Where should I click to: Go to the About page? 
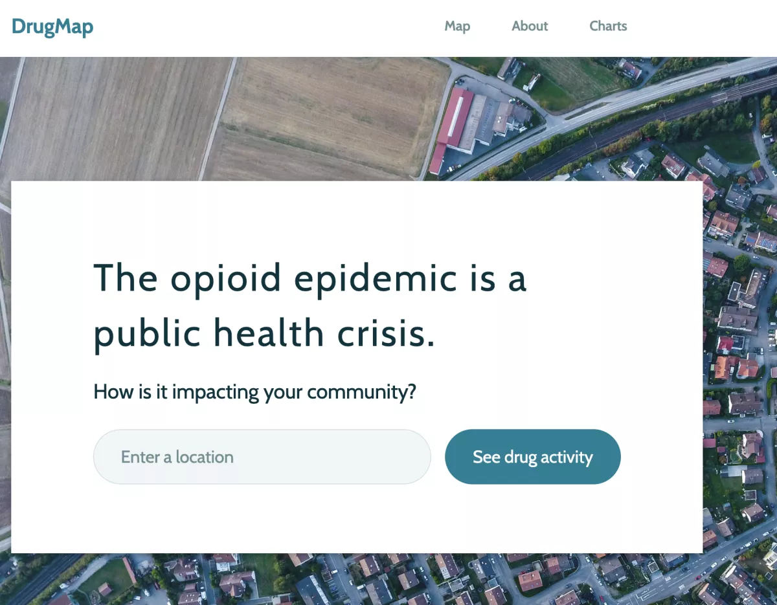point(530,27)
